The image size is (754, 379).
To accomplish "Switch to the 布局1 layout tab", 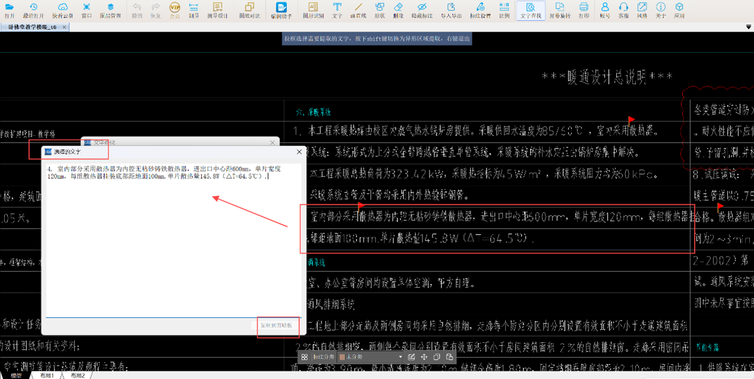I will click(47, 375).
